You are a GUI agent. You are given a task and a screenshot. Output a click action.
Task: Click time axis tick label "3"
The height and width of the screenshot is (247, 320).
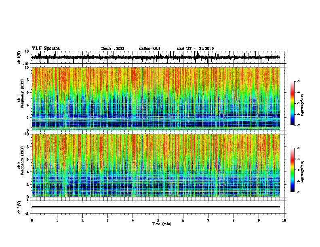pos(107,220)
